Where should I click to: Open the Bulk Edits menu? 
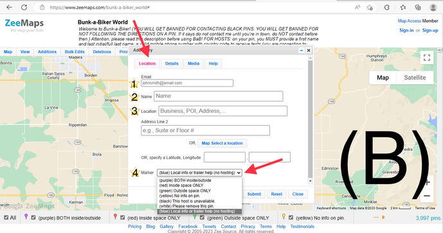click(x=75, y=51)
